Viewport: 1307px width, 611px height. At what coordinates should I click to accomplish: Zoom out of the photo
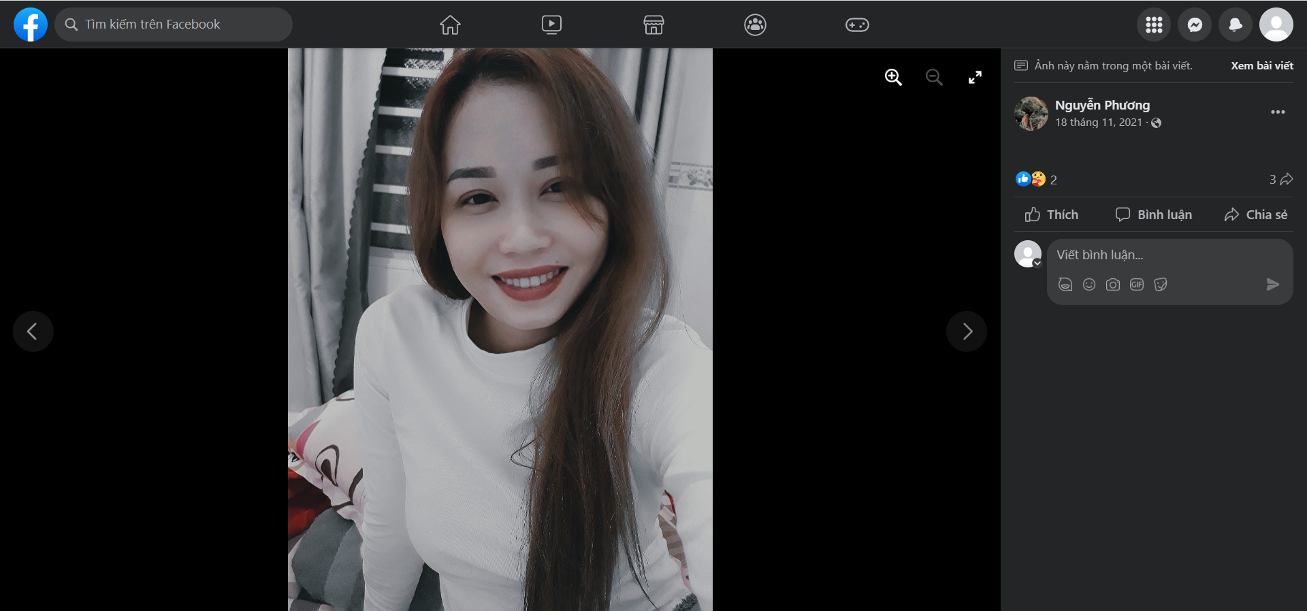pyautogui.click(x=934, y=78)
